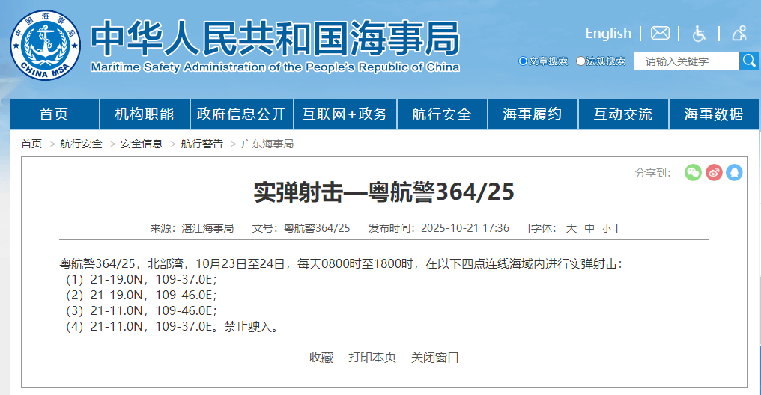This screenshot has width=761, height=395.
Task: Open the mail envelope icon
Action: point(660,33)
